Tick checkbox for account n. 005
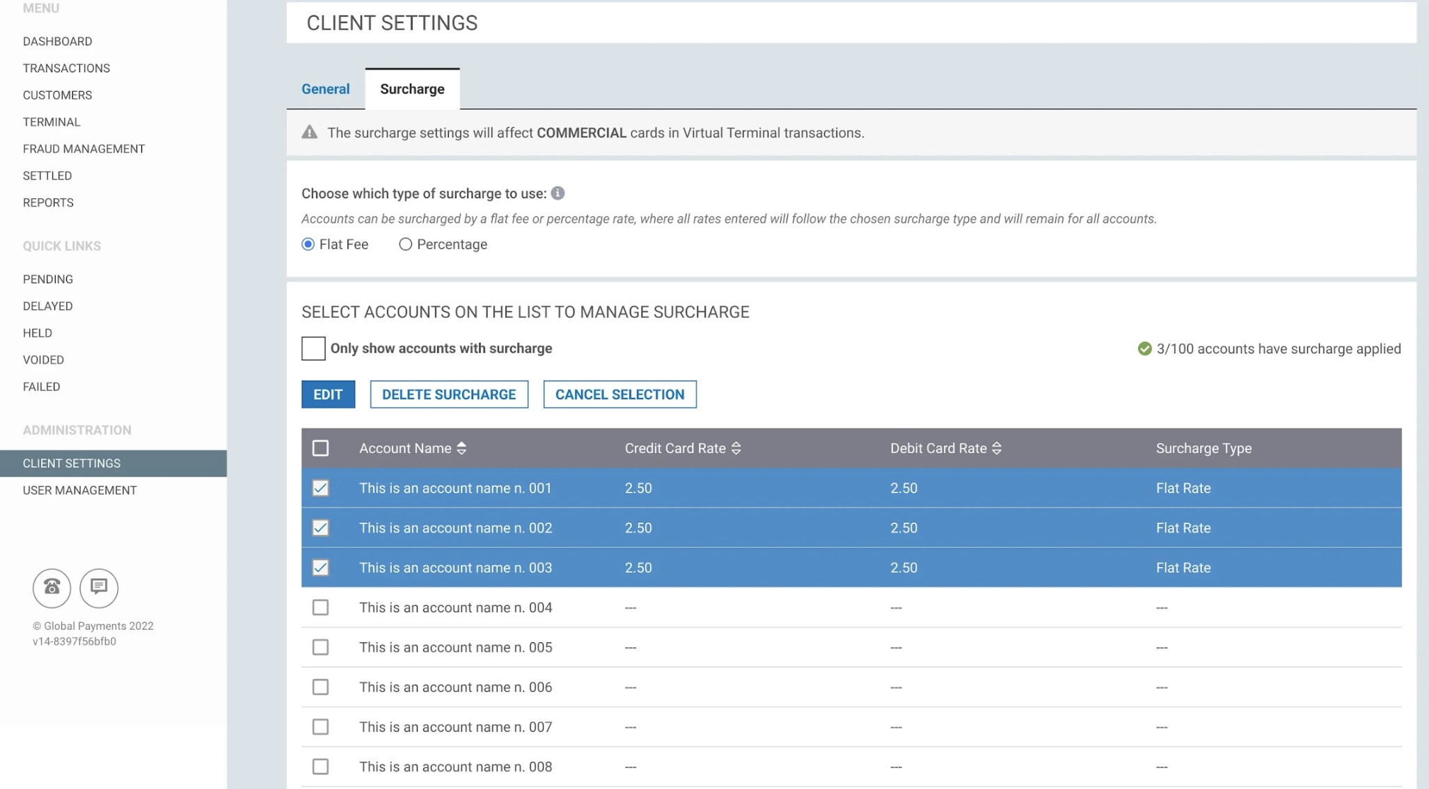 click(320, 647)
